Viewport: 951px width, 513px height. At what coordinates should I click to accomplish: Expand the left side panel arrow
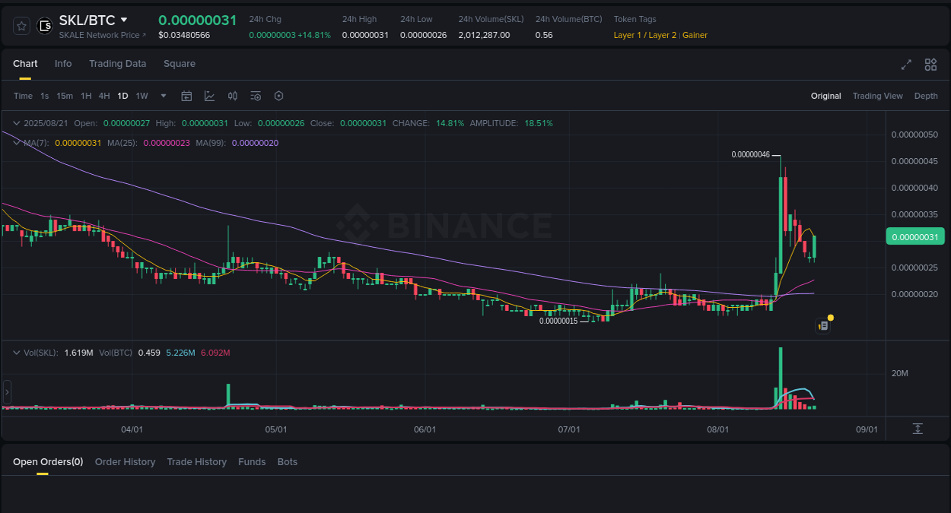coord(7,392)
